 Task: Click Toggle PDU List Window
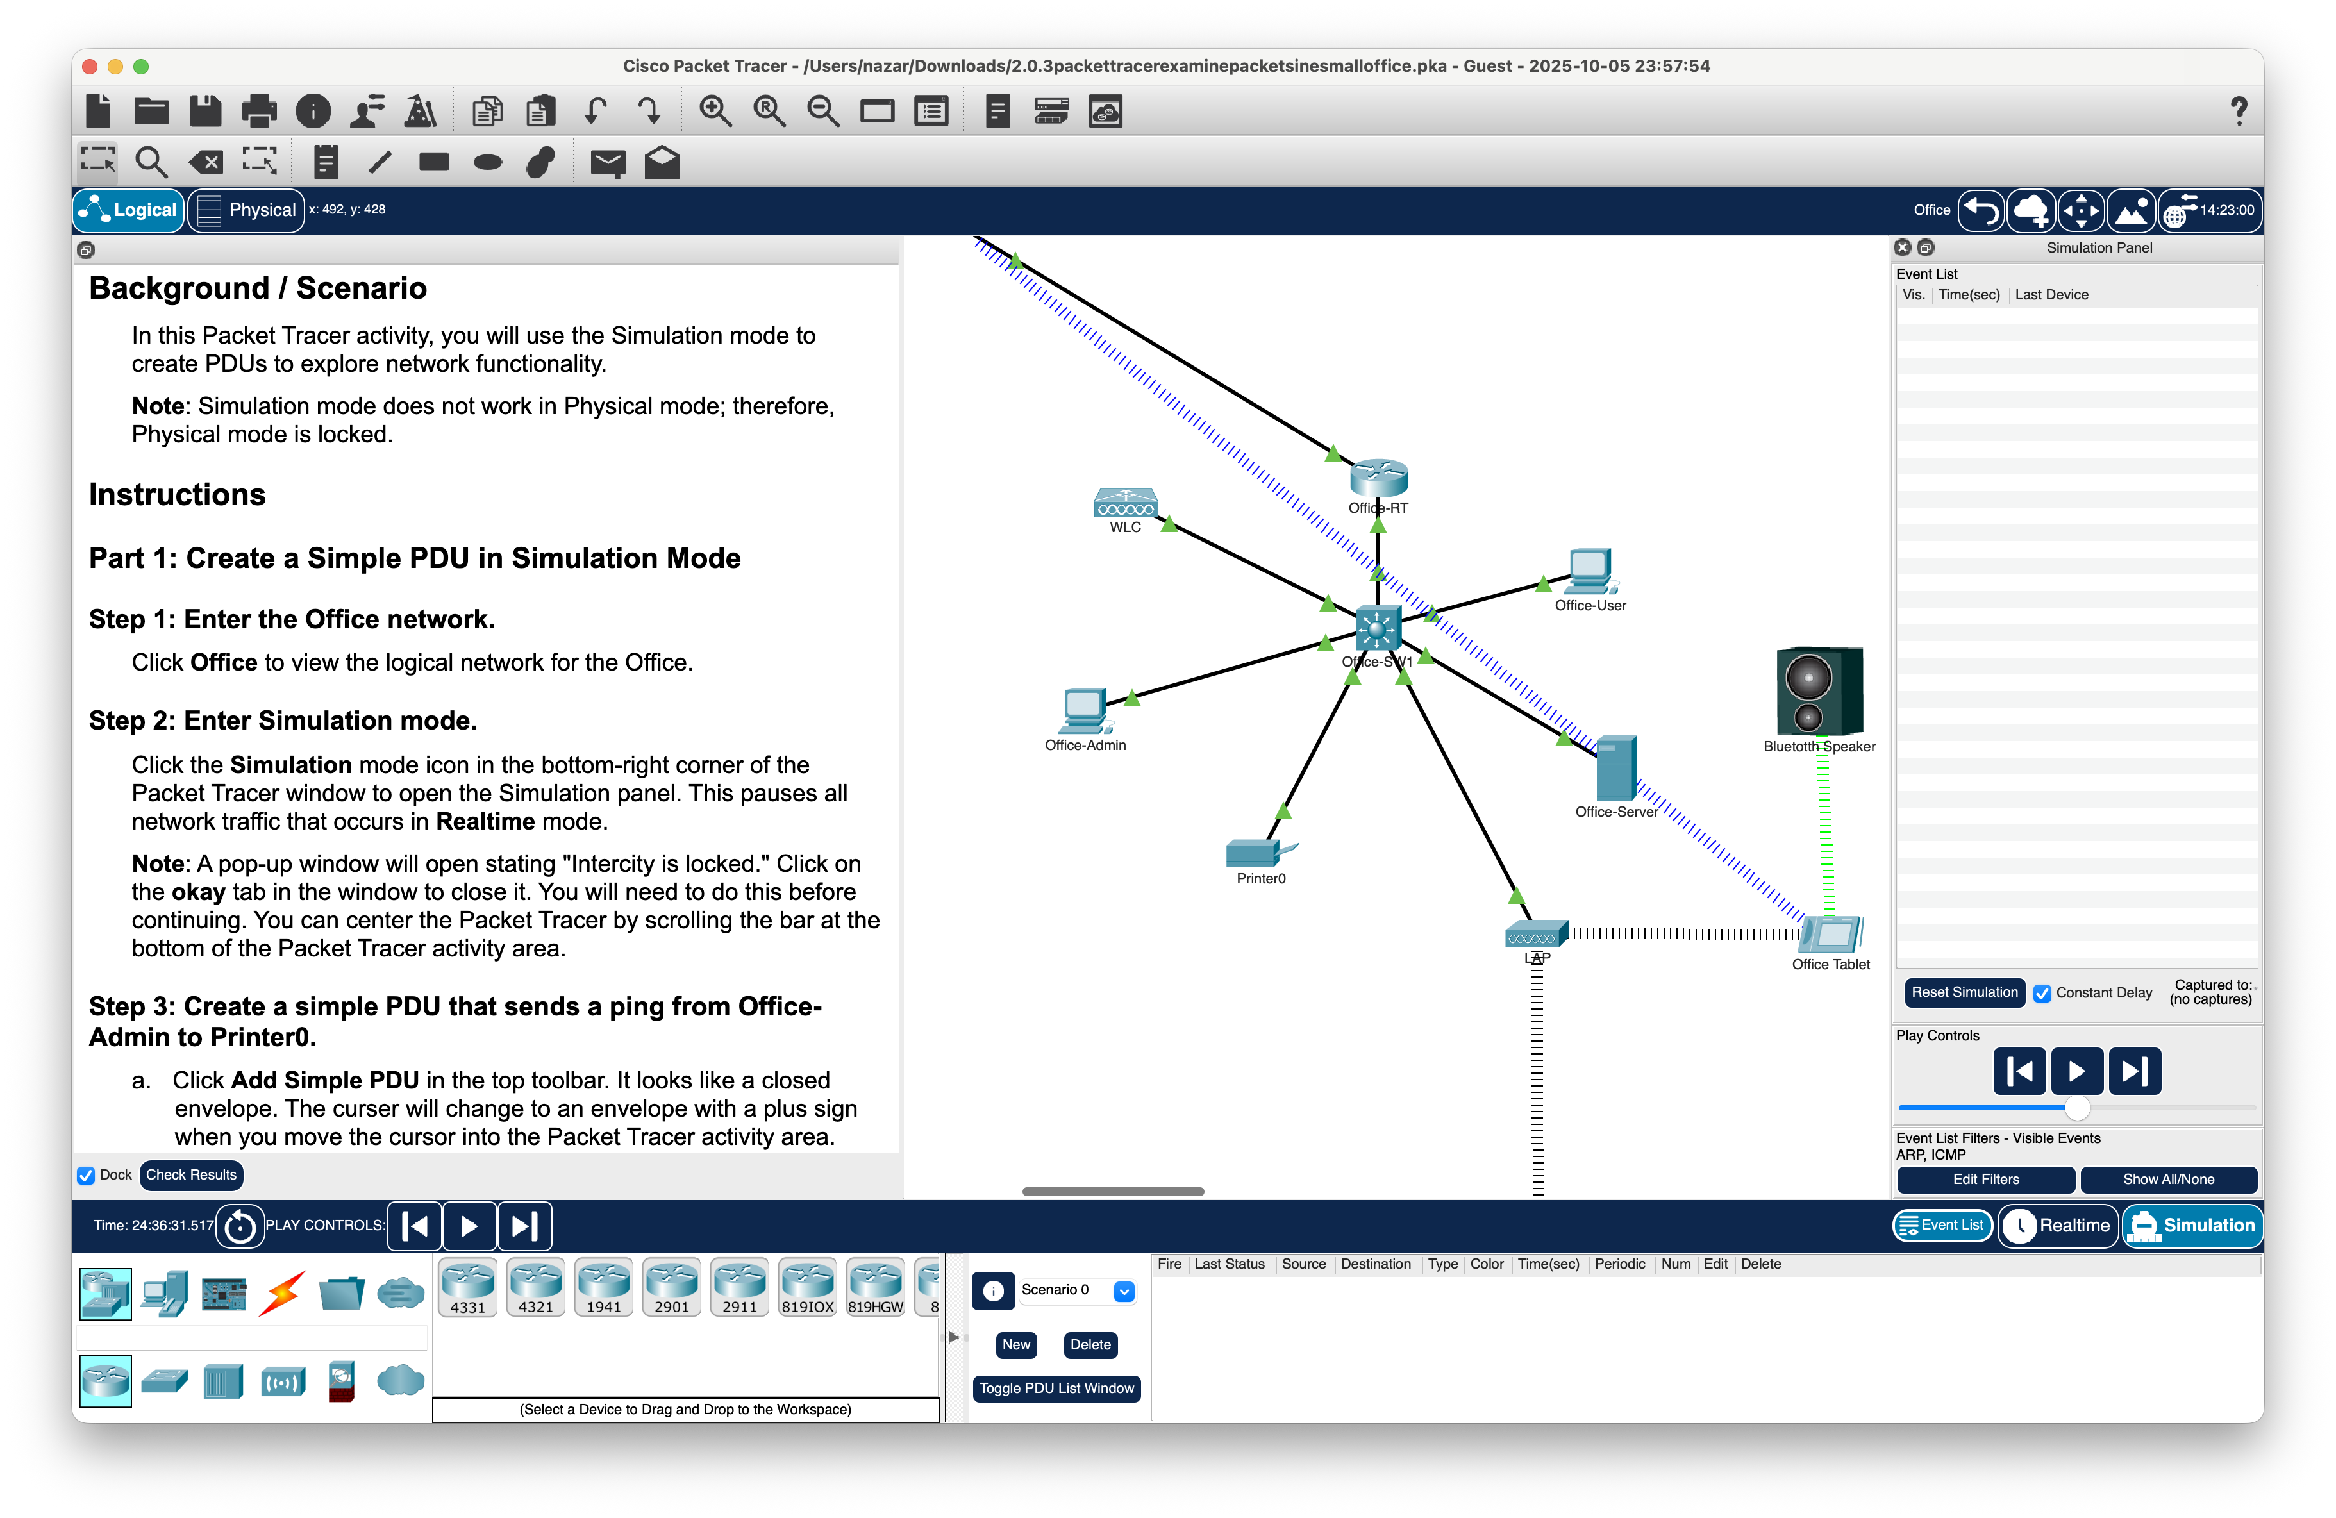pyautogui.click(x=1056, y=1389)
